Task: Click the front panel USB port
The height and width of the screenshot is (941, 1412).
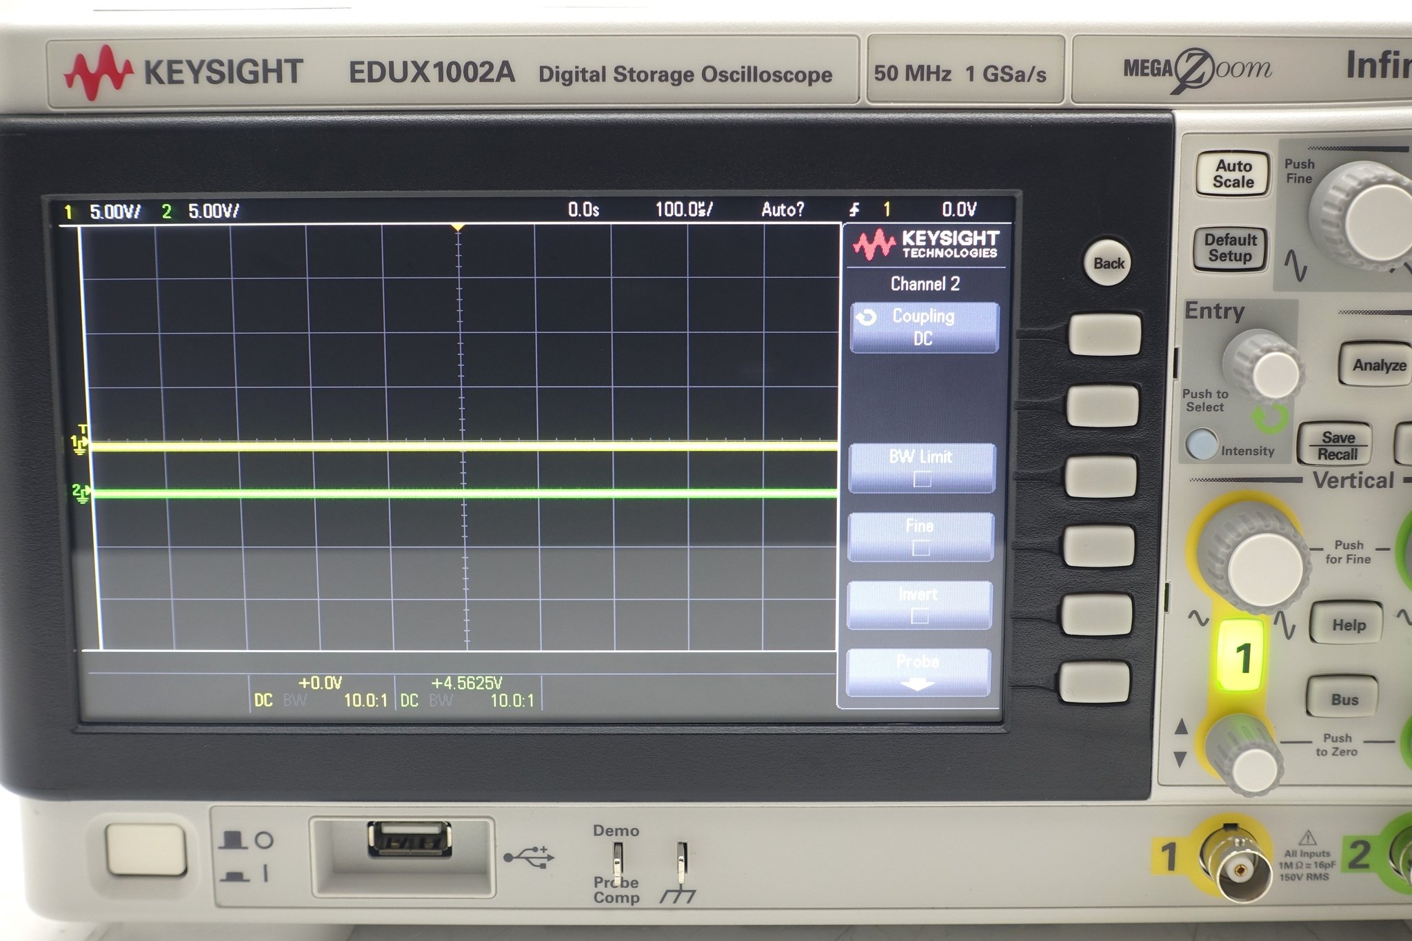Action: pos(409,839)
